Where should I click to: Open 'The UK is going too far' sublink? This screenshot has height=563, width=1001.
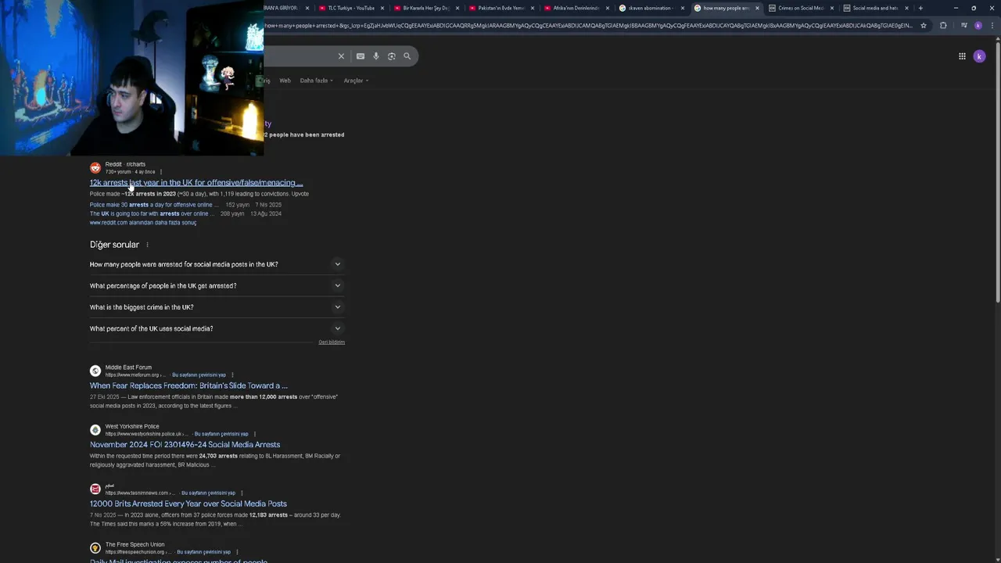[151, 213]
